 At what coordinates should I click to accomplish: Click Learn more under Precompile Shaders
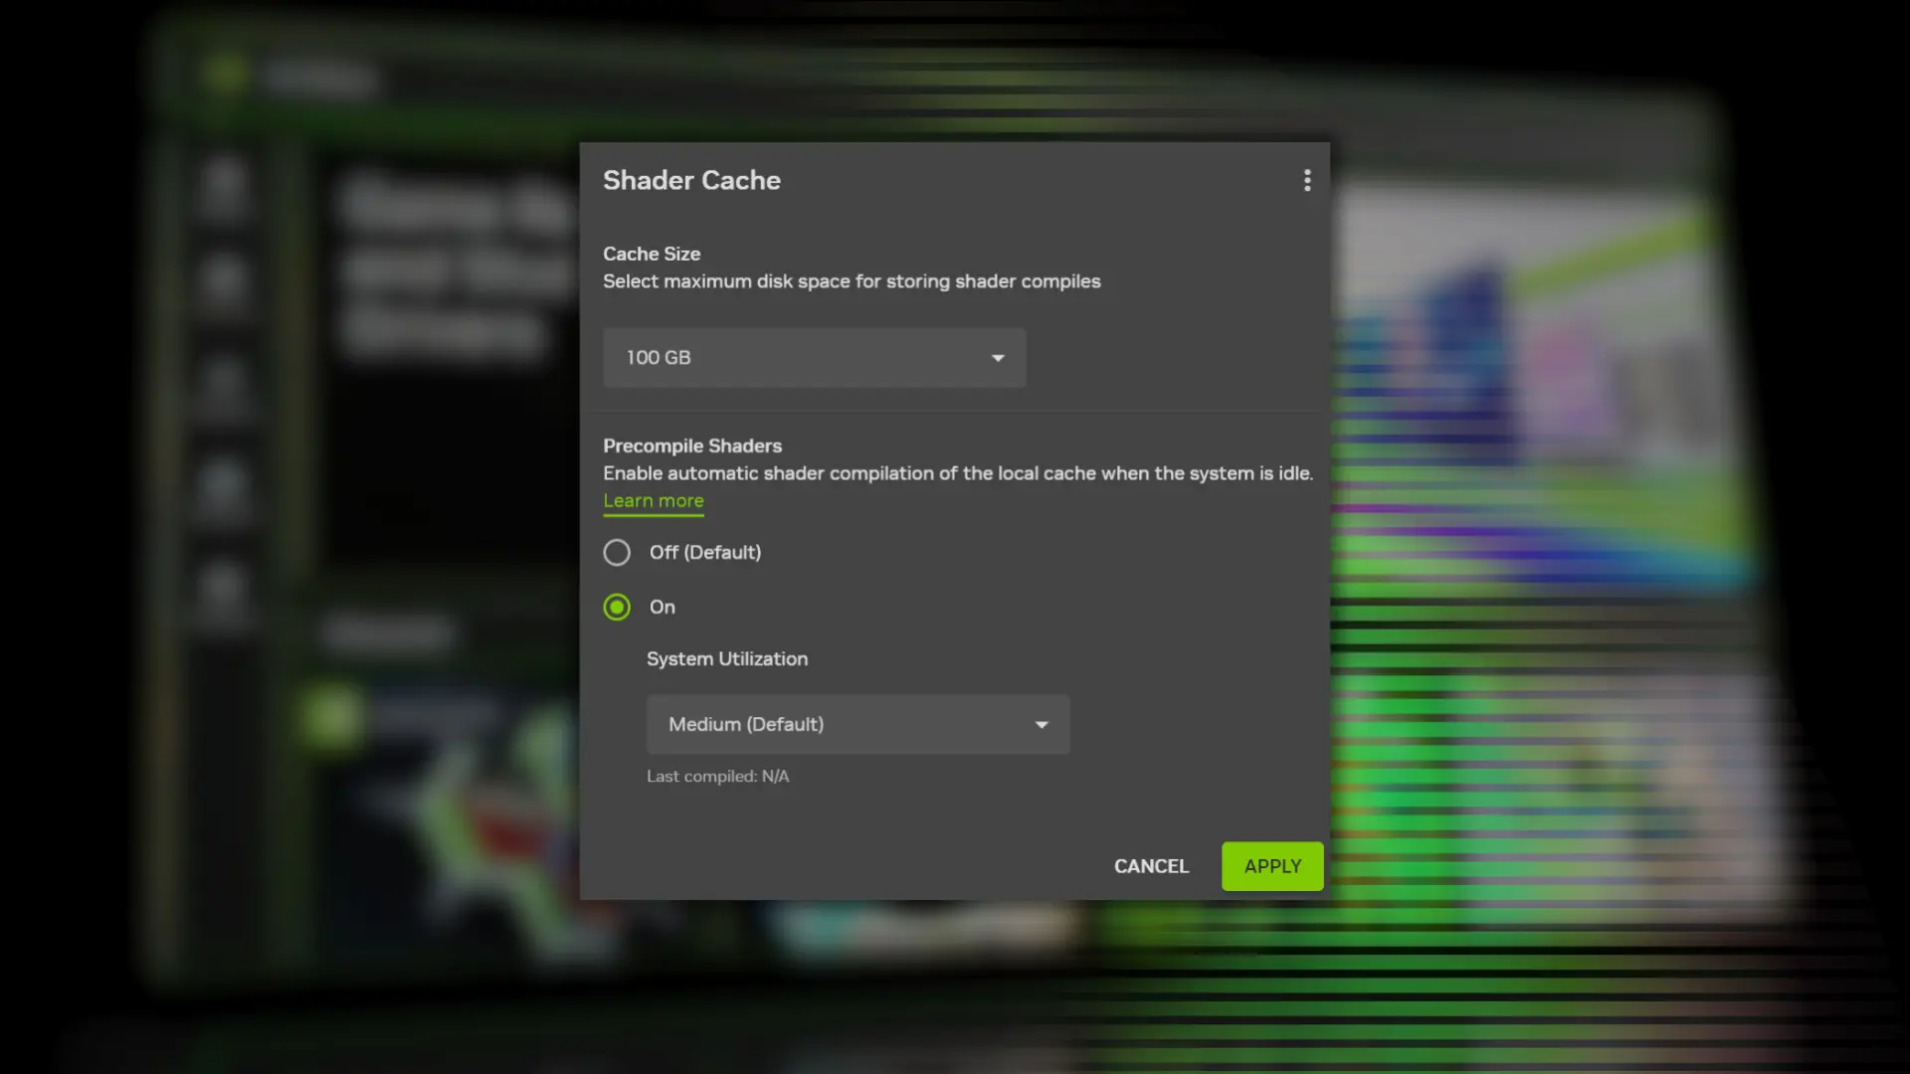coord(653,501)
